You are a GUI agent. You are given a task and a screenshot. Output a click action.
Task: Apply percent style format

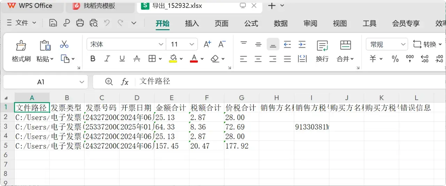point(395,59)
